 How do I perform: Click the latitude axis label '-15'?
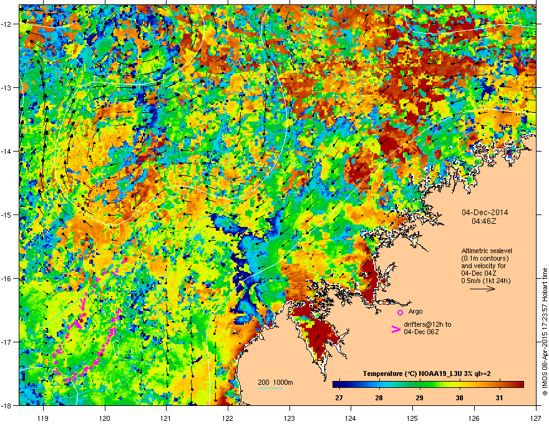(6, 214)
